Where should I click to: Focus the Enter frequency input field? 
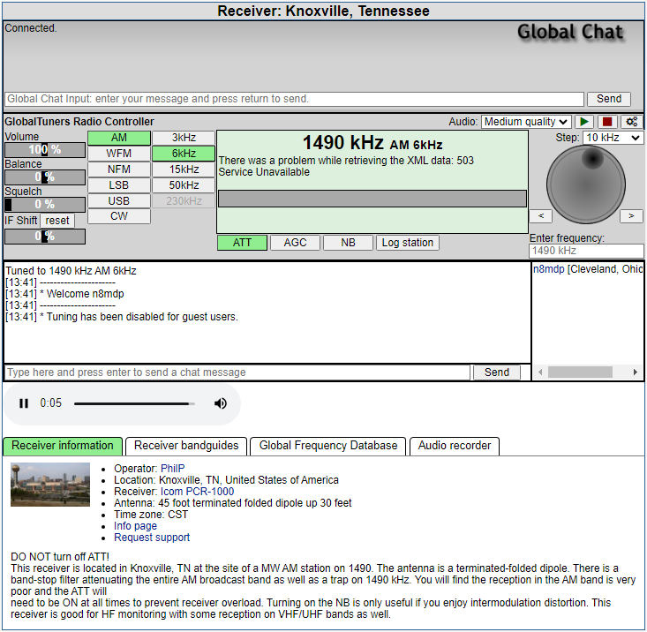coord(586,251)
